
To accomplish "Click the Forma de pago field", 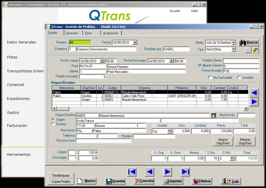I will click(x=241, y=71).
